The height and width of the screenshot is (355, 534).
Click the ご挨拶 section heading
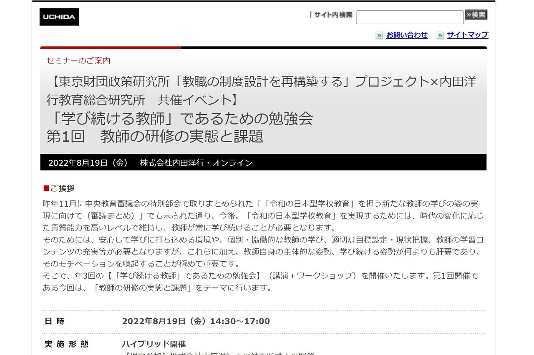[x=59, y=188]
